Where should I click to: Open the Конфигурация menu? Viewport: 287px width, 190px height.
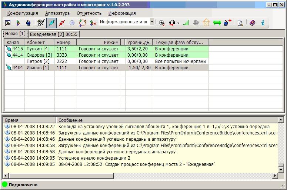pos(23,13)
